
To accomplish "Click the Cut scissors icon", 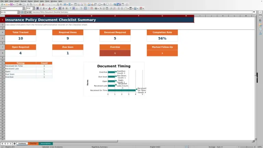I will [28, 4].
